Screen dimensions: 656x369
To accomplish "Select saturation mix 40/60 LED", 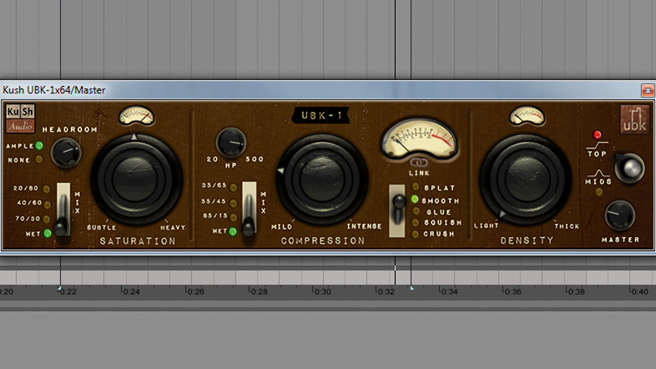I will (47, 205).
